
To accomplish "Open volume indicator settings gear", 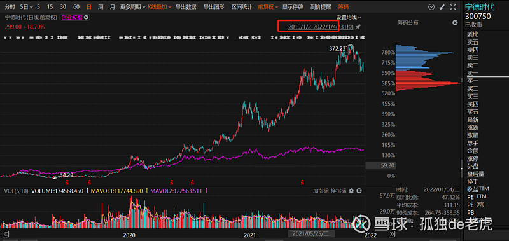I will click(351, 191).
